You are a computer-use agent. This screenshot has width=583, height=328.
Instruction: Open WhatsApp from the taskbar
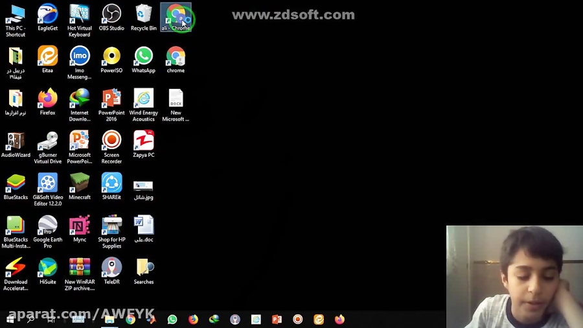pos(172,320)
